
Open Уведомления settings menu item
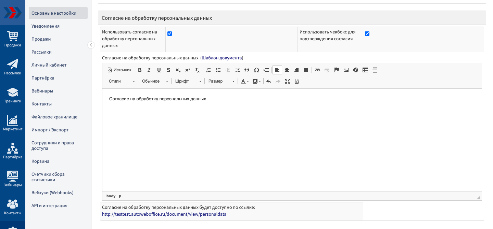point(46,26)
